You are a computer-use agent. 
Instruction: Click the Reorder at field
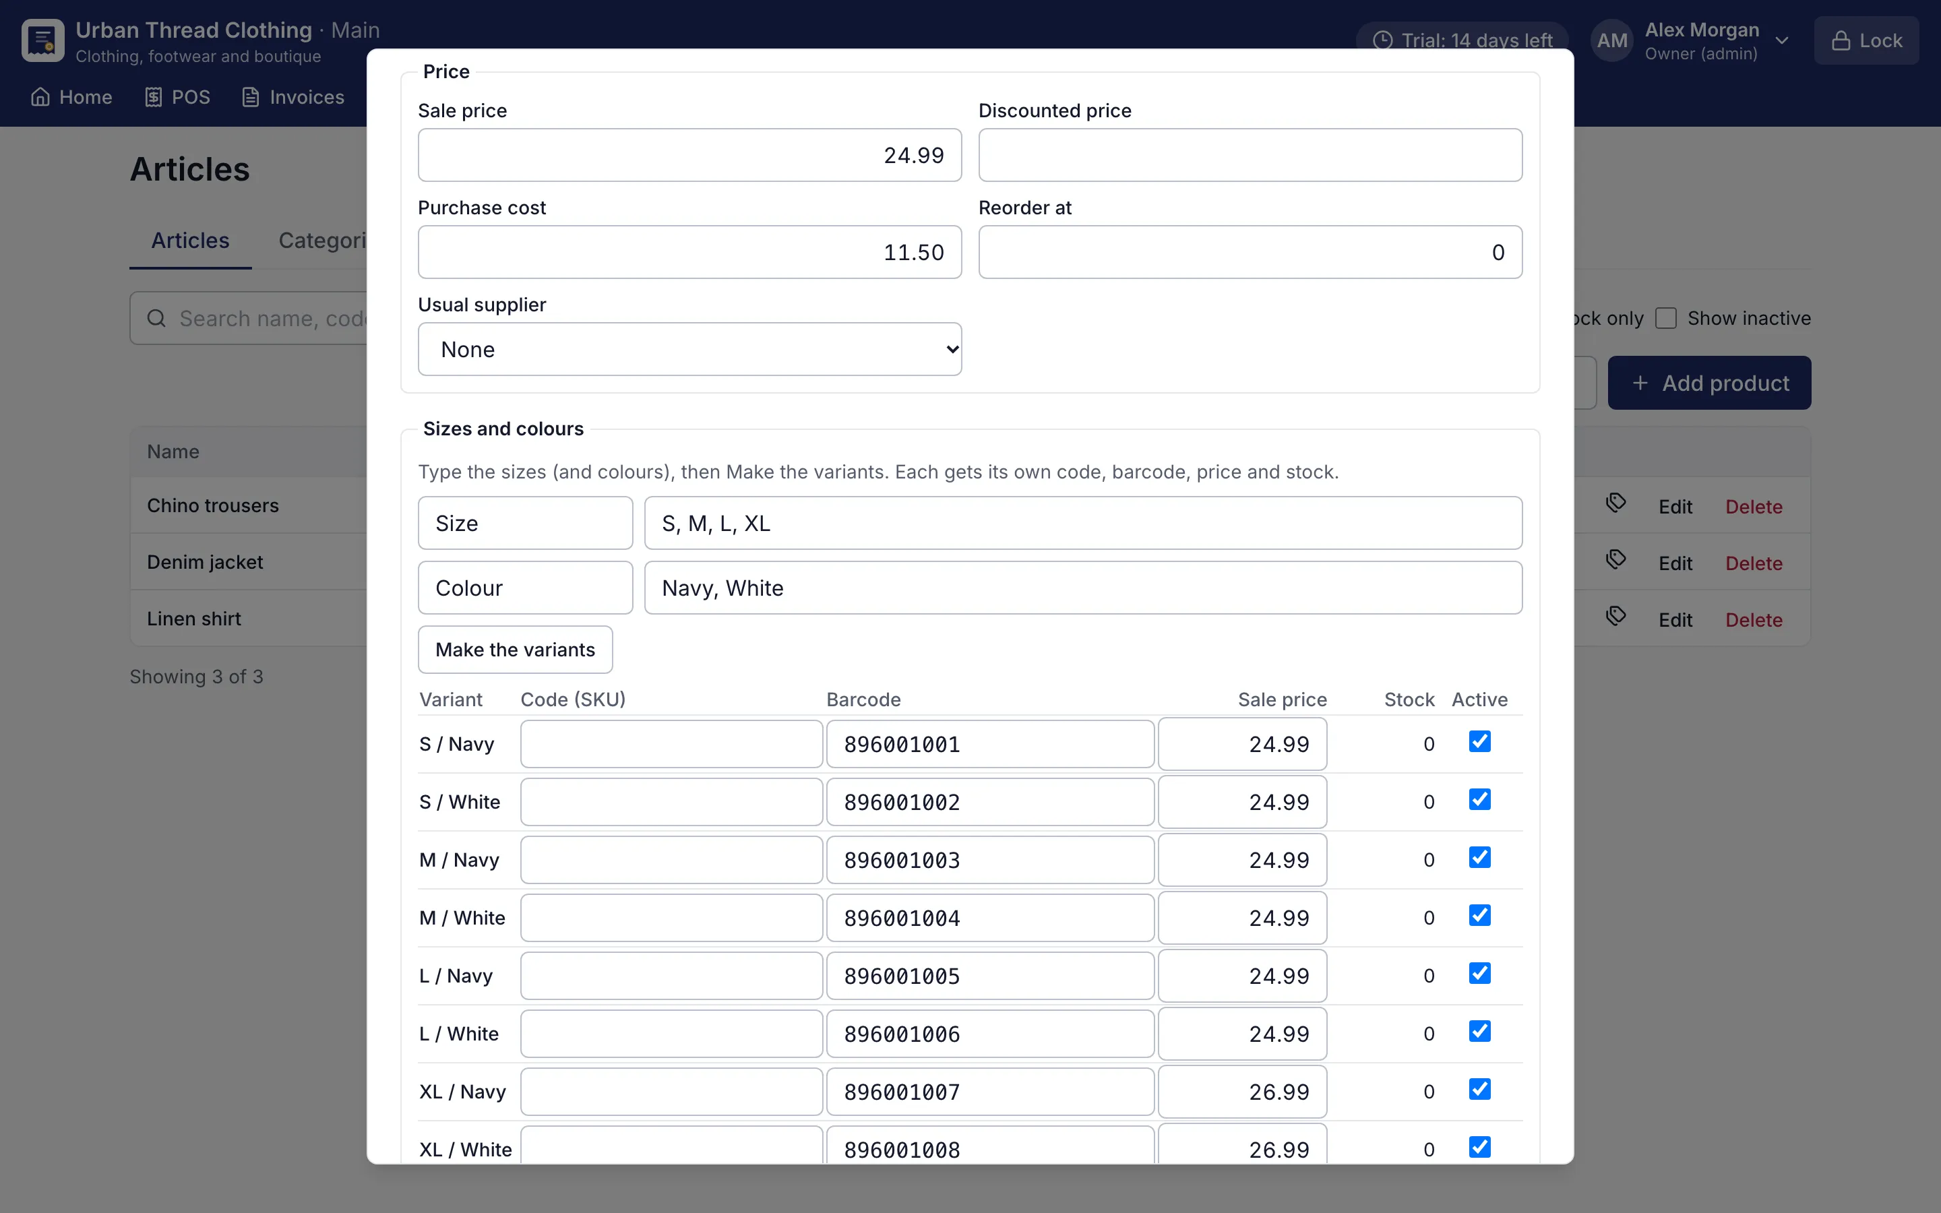click(x=1250, y=252)
